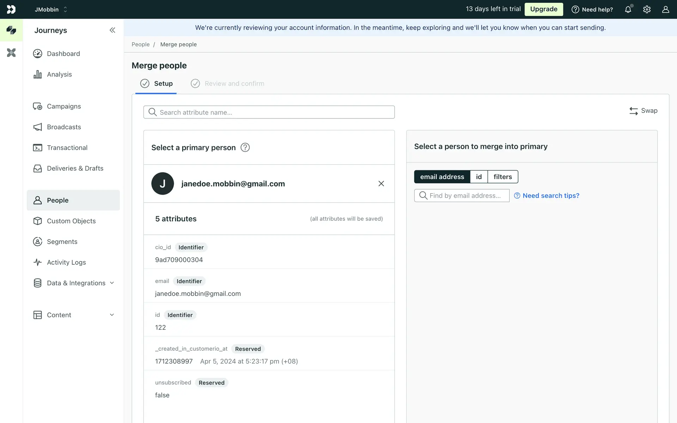This screenshot has height=423, width=677.
Task: Go to Review and confirm tab
Action: [234, 84]
